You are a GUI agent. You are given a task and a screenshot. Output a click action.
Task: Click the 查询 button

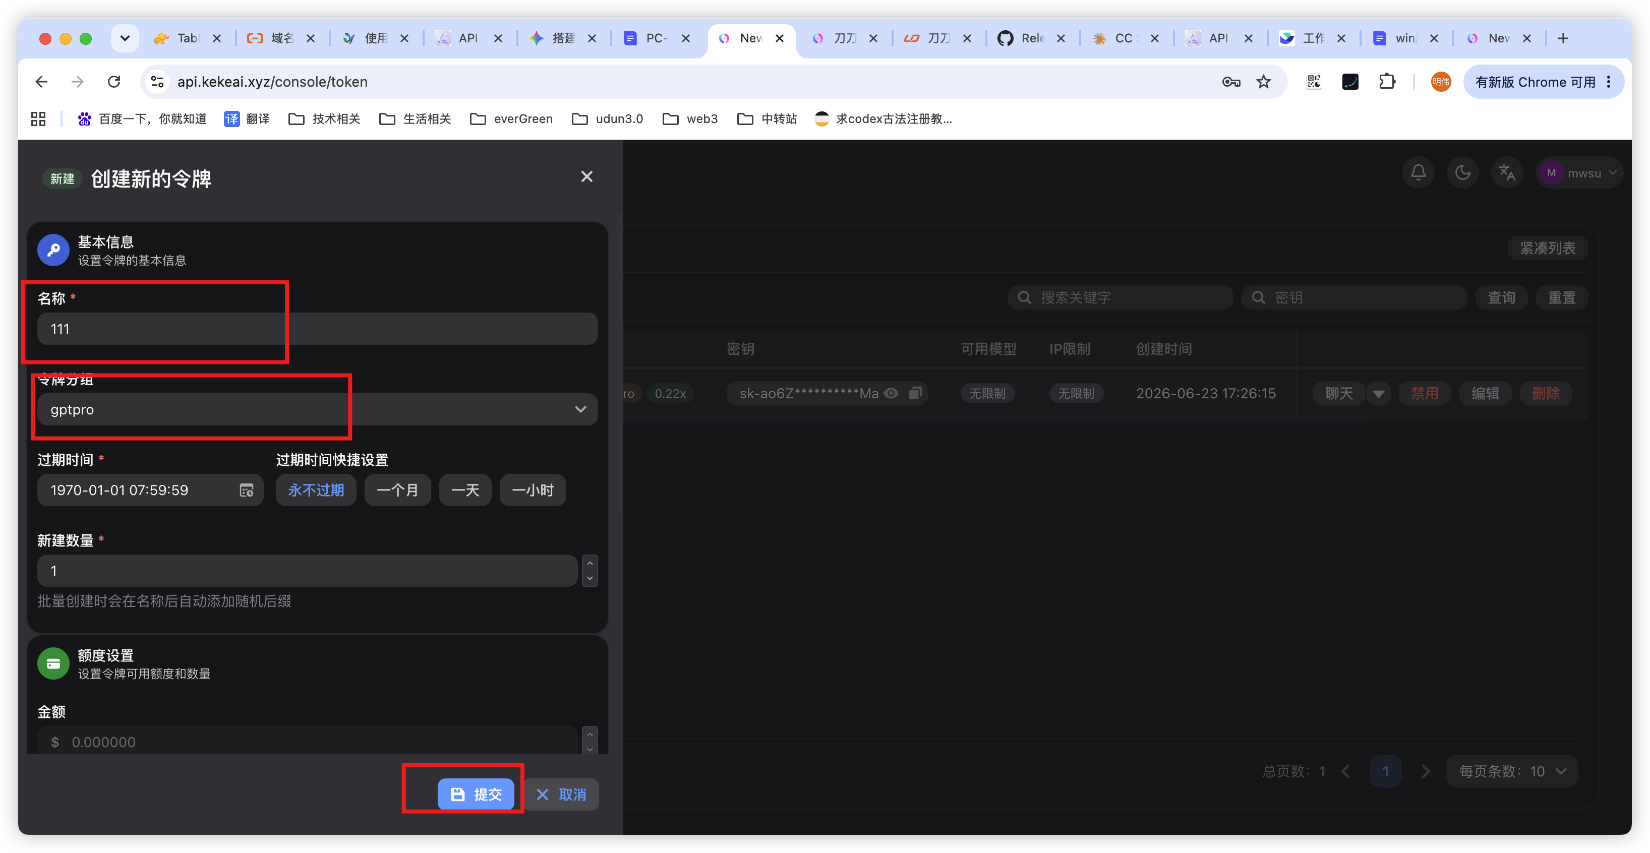click(1501, 298)
